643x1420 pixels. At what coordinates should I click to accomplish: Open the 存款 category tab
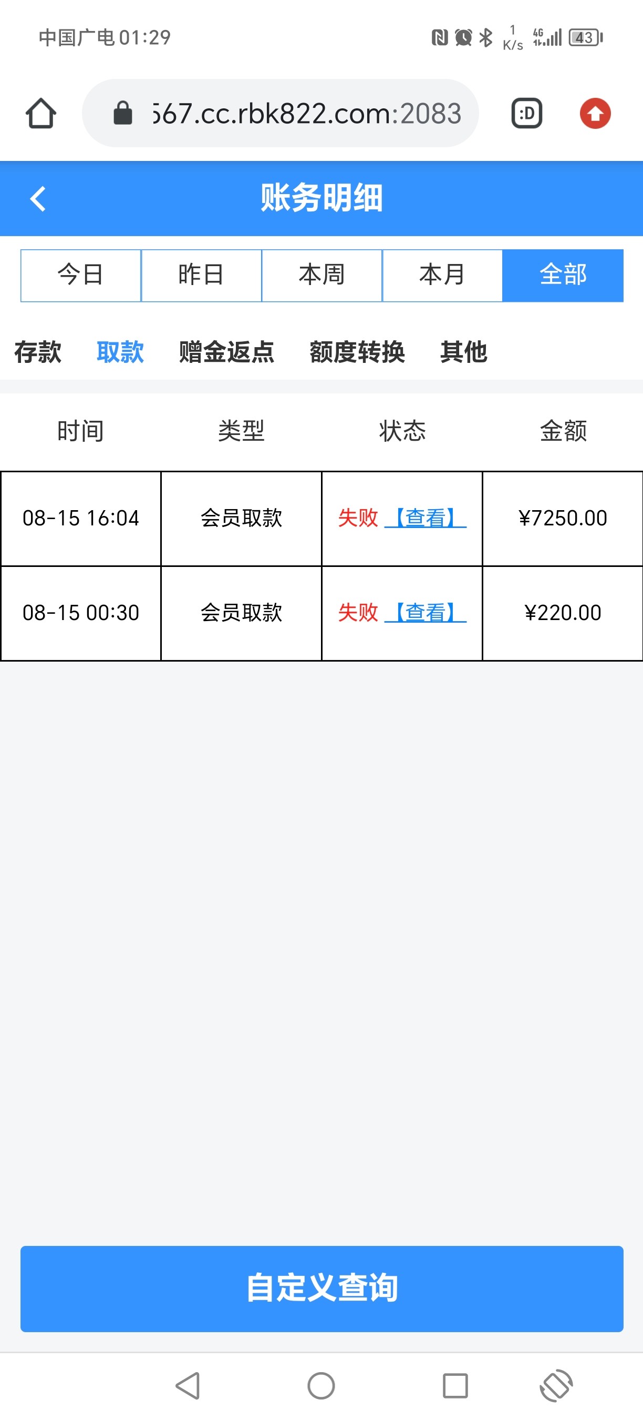click(37, 352)
